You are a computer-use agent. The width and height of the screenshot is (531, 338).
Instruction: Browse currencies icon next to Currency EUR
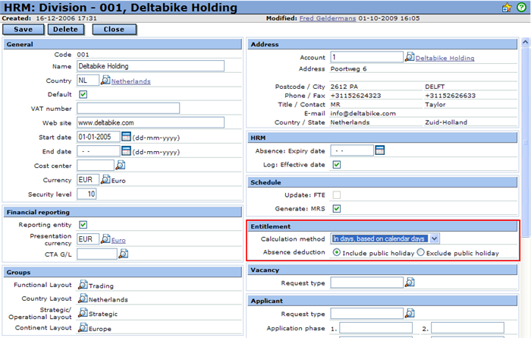pyautogui.click(x=105, y=179)
